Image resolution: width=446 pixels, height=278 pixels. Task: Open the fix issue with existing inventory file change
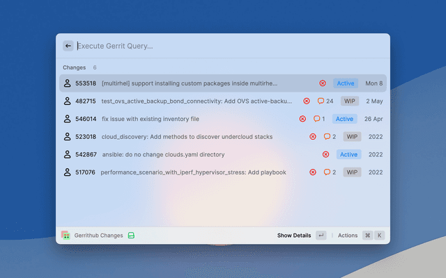pos(151,119)
